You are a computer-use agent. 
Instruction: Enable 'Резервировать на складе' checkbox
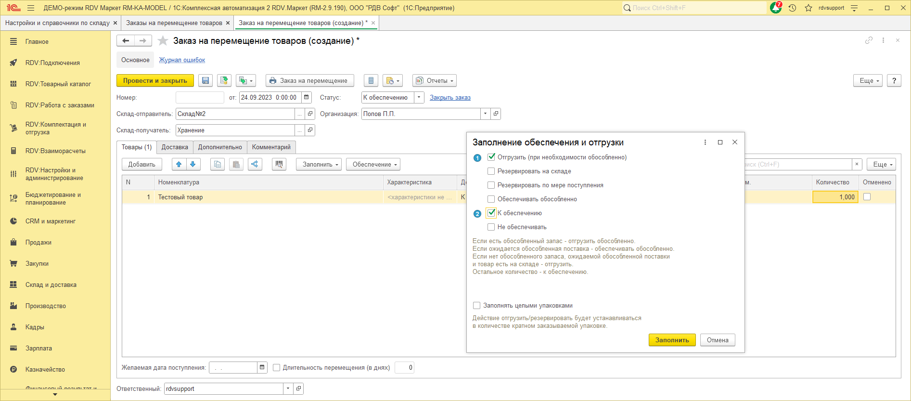491,171
